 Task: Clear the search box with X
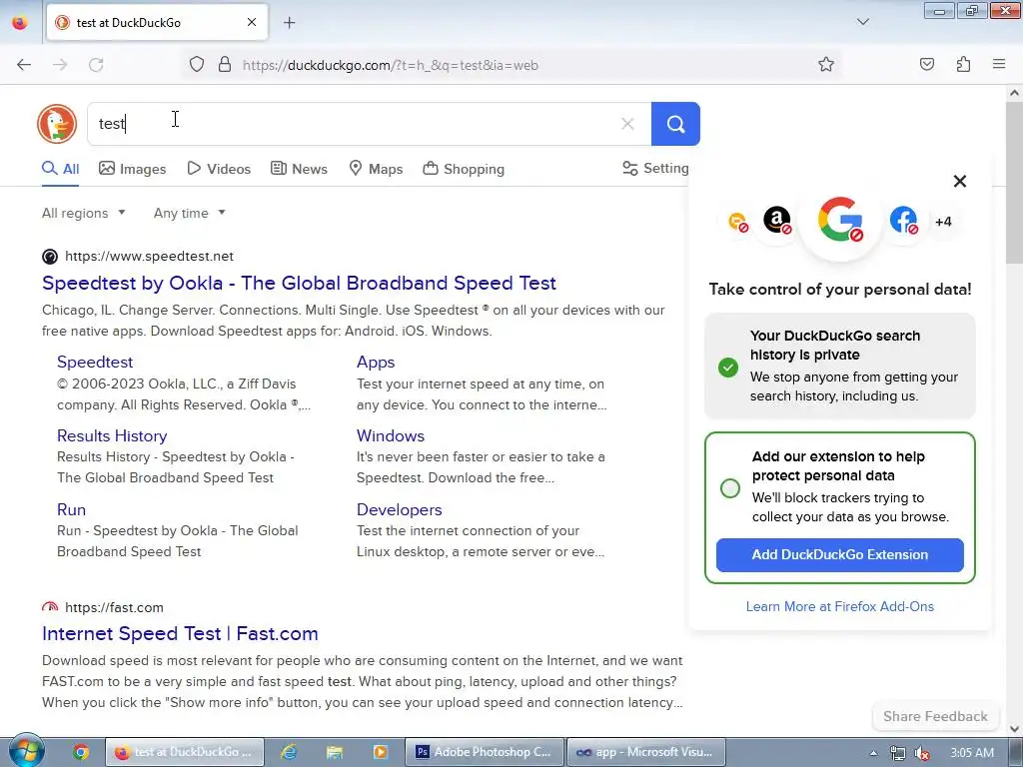pyautogui.click(x=627, y=123)
